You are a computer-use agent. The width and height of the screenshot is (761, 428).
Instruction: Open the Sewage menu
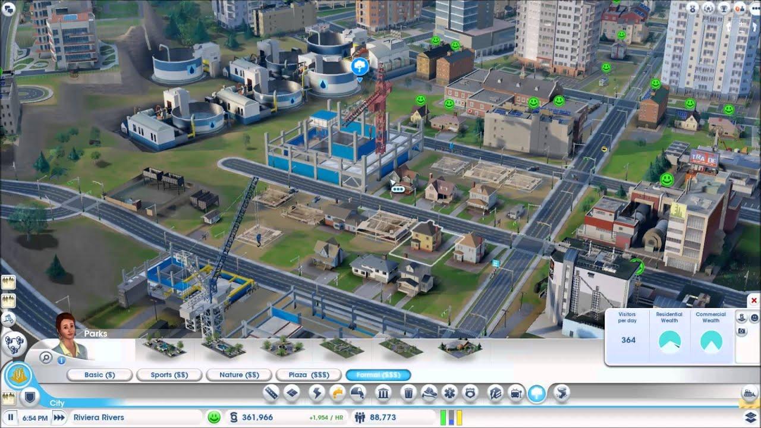click(357, 392)
